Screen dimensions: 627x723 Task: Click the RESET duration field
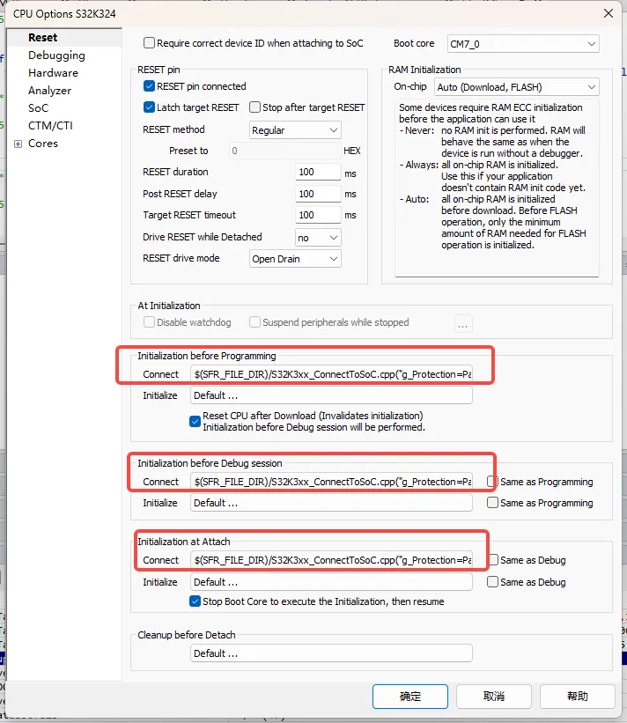click(x=318, y=172)
